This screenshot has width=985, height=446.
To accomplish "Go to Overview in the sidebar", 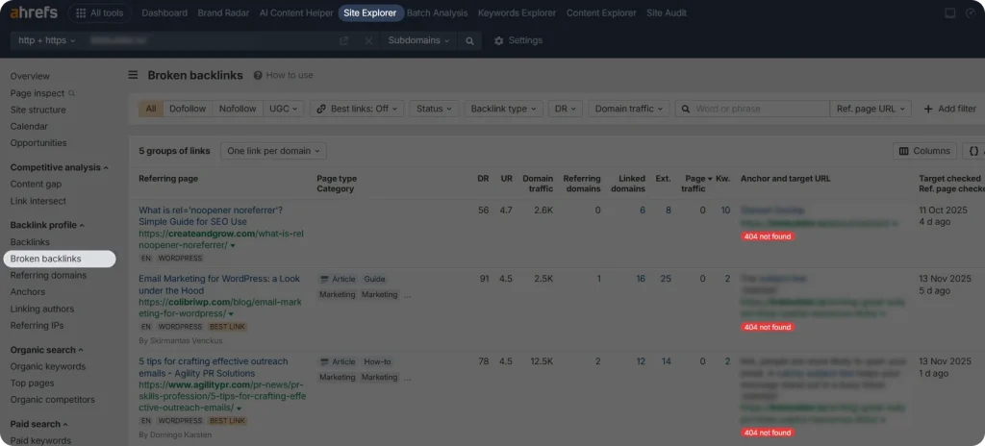I will pyautogui.click(x=30, y=76).
